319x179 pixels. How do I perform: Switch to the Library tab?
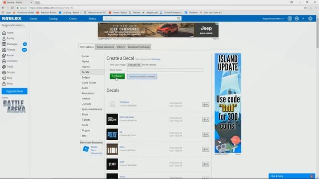point(121,47)
